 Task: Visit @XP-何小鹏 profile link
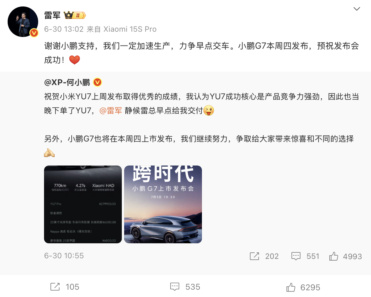tap(67, 82)
